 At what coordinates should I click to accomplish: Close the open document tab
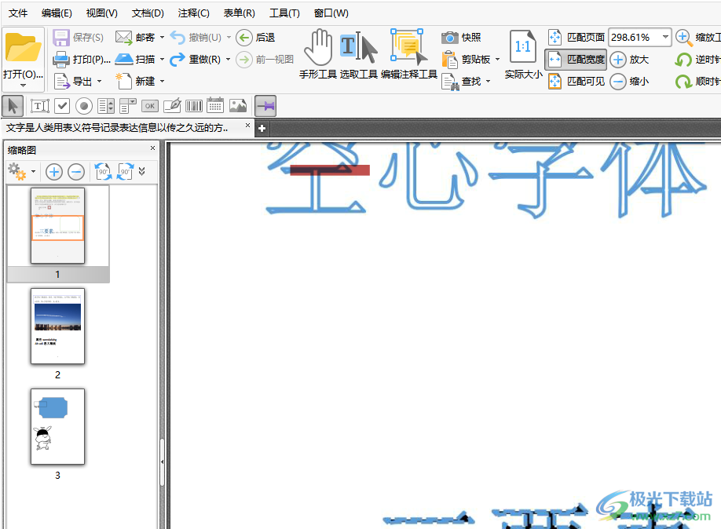click(247, 125)
